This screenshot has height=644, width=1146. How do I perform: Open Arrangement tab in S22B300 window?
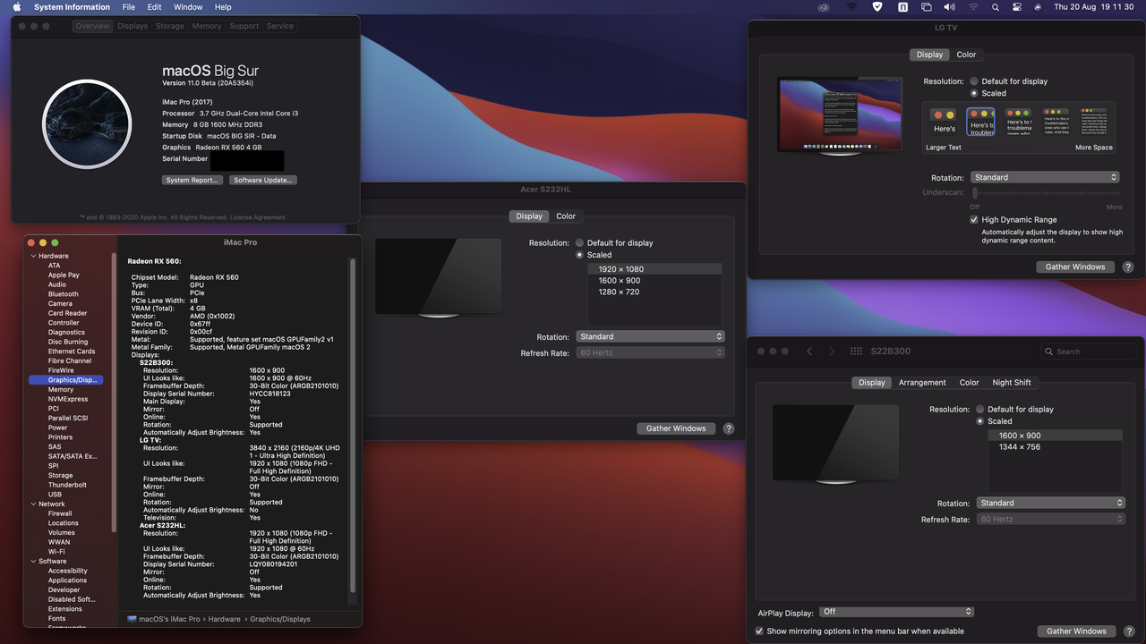[922, 382]
